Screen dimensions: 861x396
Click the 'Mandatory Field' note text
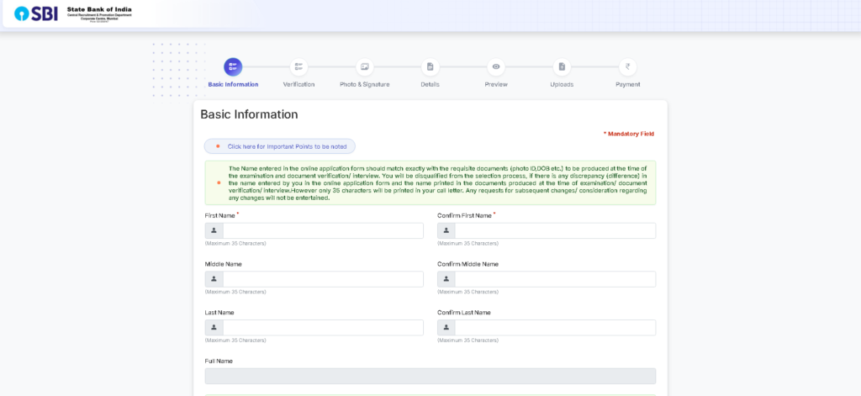pos(629,134)
